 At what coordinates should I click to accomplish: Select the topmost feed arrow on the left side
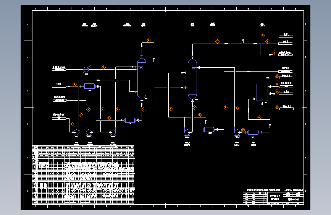(x=59, y=69)
